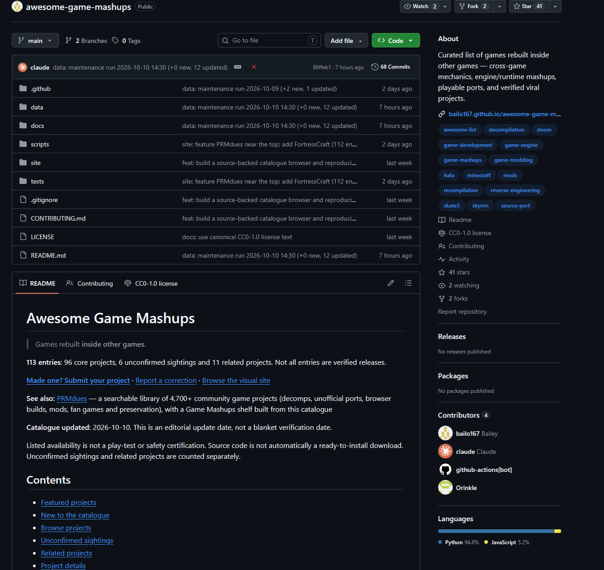The width and height of the screenshot is (604, 570).
Task: Click the failed status X icon on latest commit
Action: point(254,67)
